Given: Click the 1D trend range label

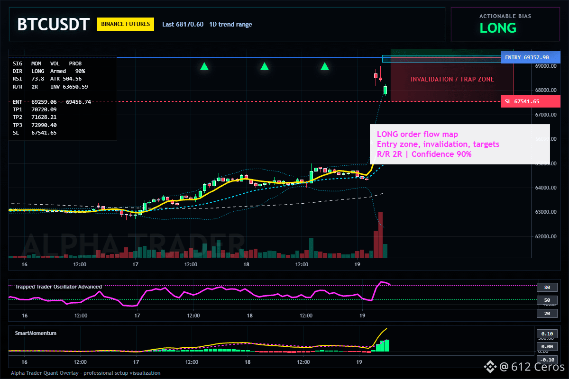Looking at the screenshot, I should (x=232, y=24).
